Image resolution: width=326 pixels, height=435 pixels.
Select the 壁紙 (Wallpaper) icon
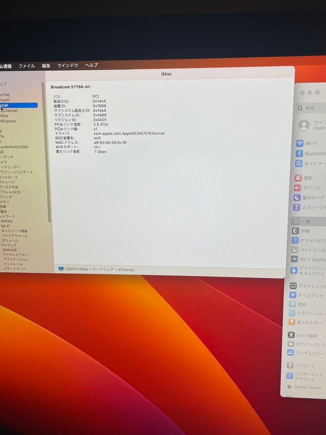pos(292,304)
